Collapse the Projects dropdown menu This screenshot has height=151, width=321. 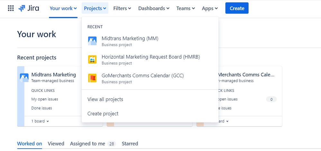[95, 8]
